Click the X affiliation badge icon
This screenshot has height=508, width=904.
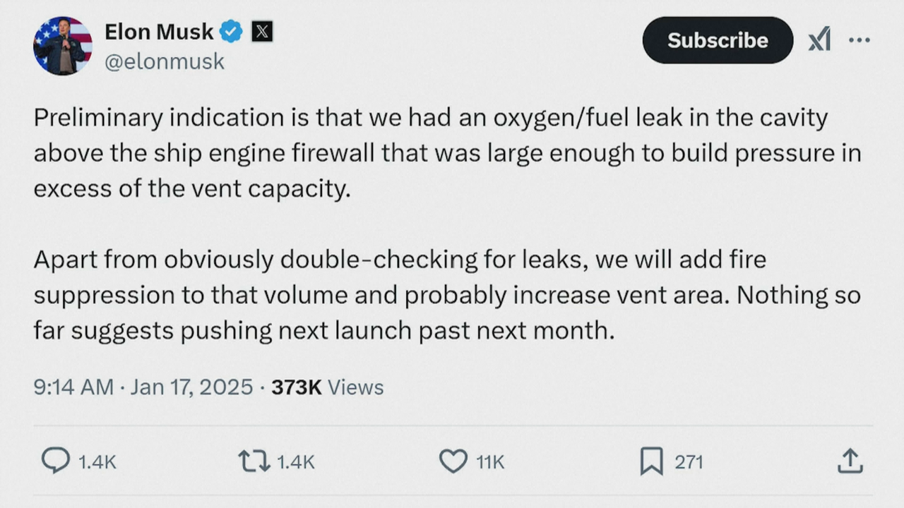262,32
